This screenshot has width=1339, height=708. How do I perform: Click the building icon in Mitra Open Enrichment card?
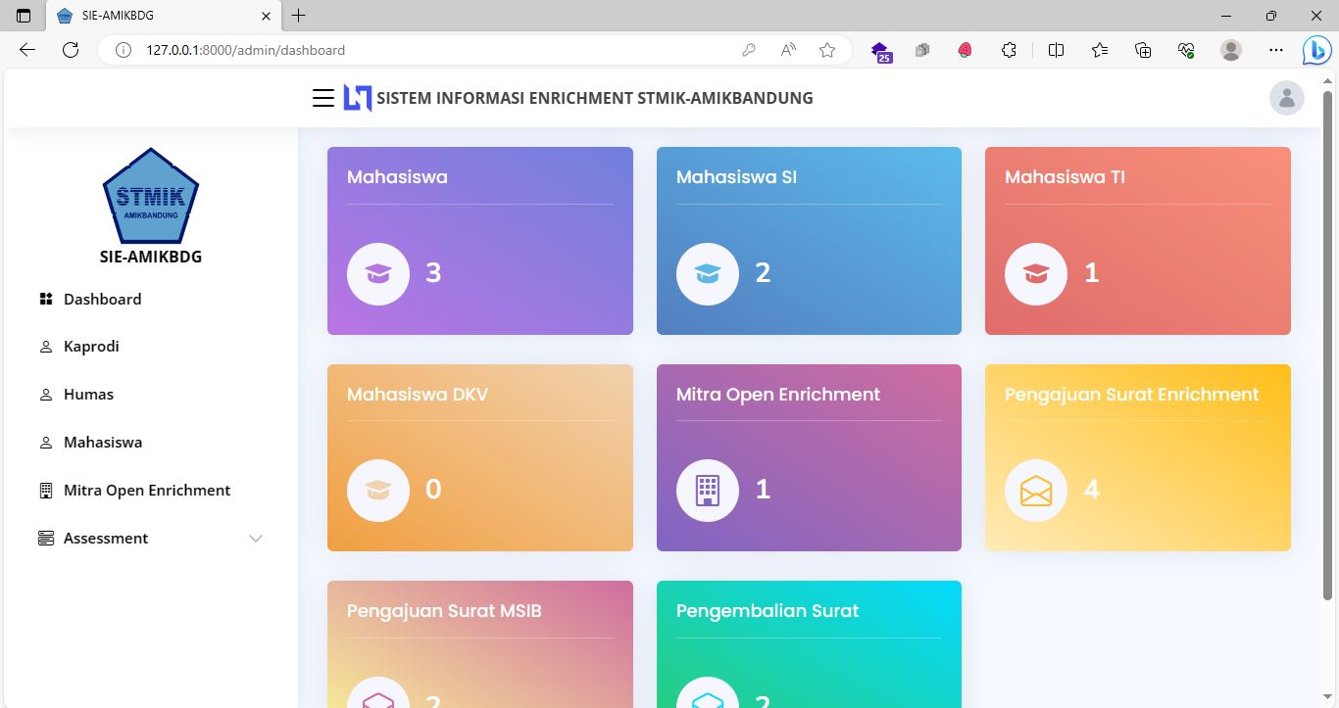coord(708,490)
